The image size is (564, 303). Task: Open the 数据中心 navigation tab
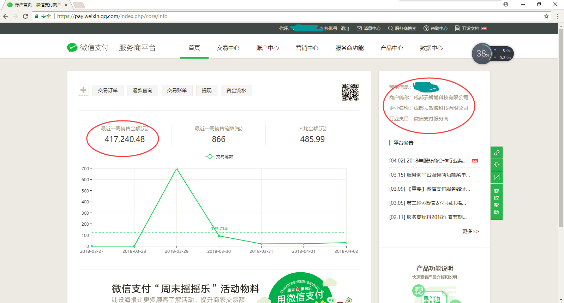pyautogui.click(x=431, y=48)
